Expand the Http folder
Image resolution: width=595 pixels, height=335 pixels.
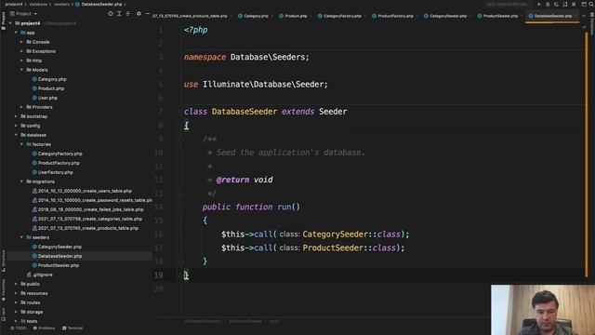point(21,60)
